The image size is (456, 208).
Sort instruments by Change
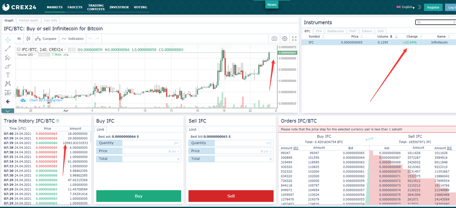[x=414, y=37]
